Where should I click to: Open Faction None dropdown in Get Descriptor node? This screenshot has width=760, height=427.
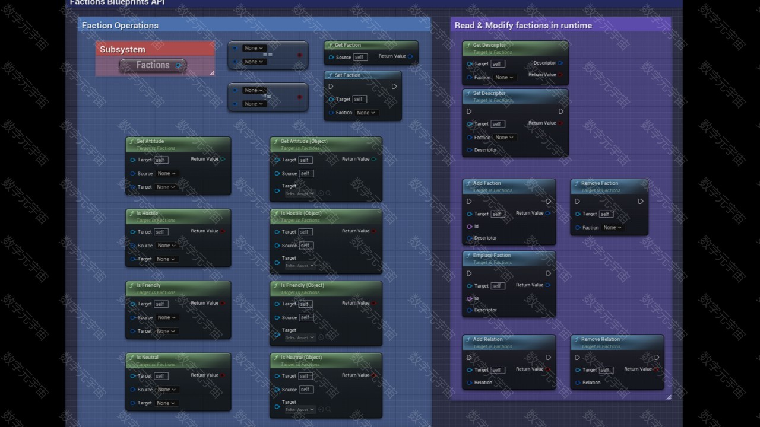[x=505, y=78]
